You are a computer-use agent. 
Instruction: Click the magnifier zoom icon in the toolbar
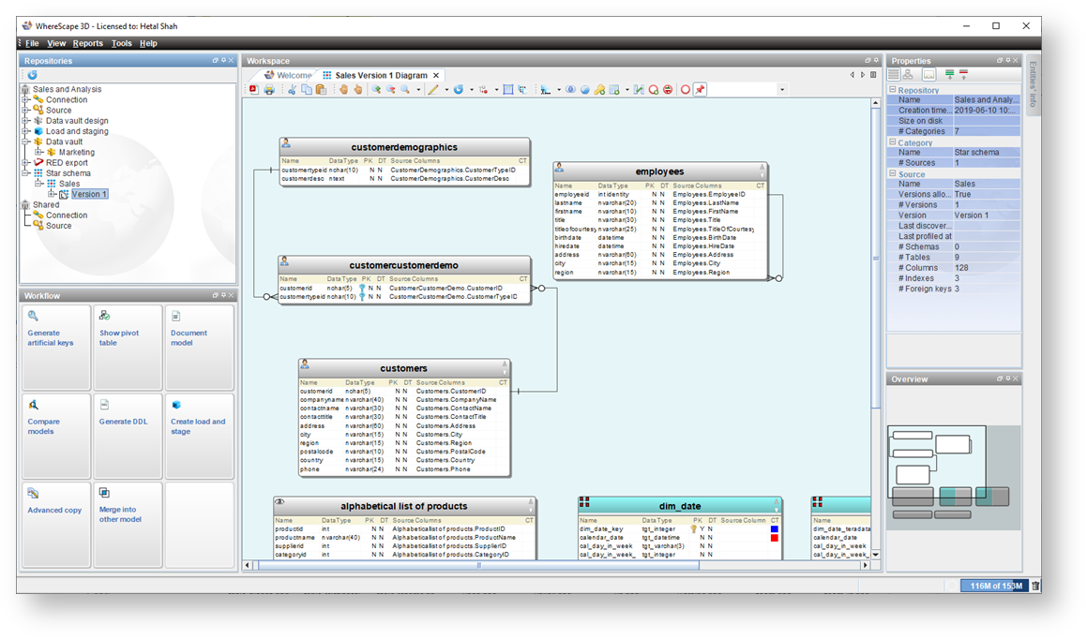(x=406, y=90)
